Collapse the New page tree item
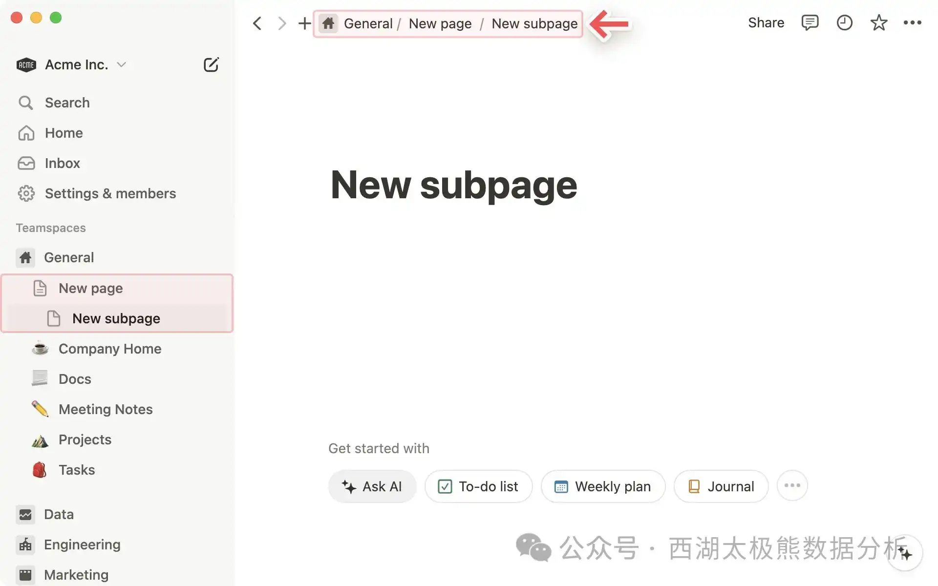The height and width of the screenshot is (586, 938). [x=40, y=288]
